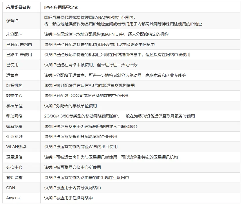Viewport: 243px width, 206px height.
Task: Click the header cell '应用场景名称'
Action: 21,7
